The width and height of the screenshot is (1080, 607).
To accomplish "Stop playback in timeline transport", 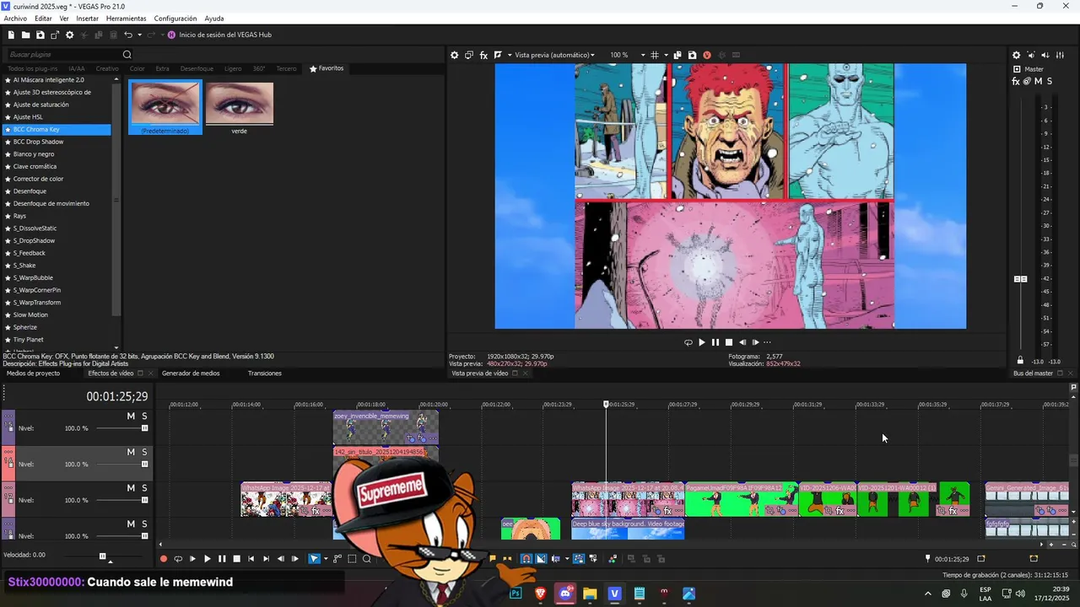I will (x=236, y=559).
